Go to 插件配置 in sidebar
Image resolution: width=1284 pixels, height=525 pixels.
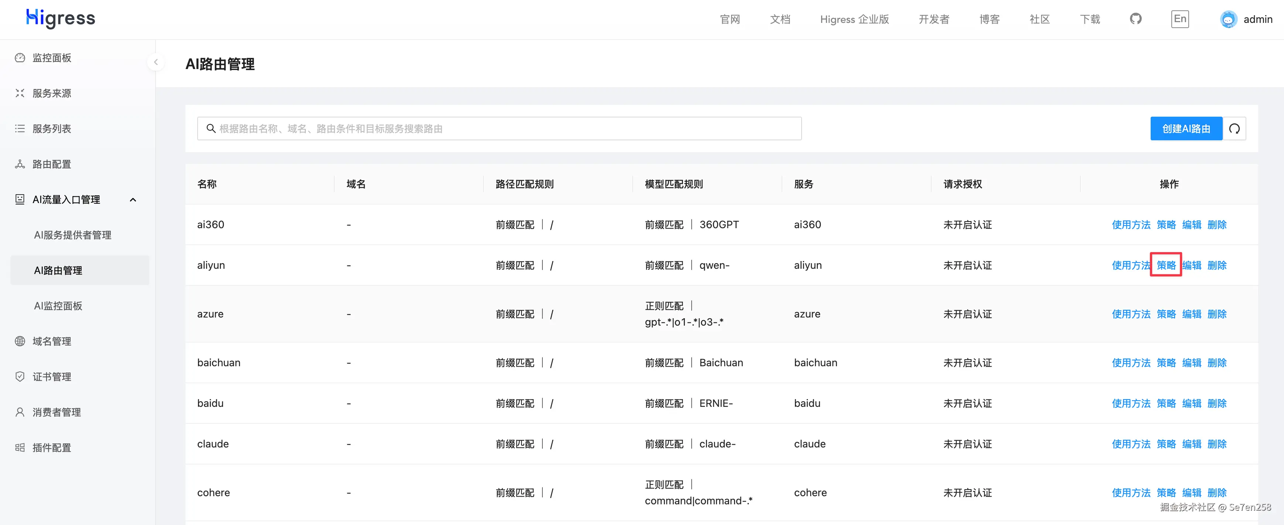pos(52,447)
